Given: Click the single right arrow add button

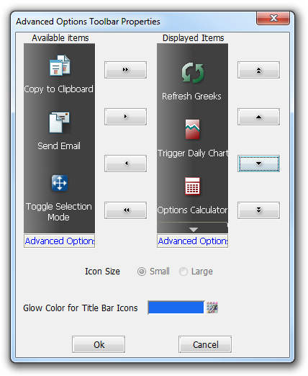Looking at the screenshot, I should [x=125, y=117].
